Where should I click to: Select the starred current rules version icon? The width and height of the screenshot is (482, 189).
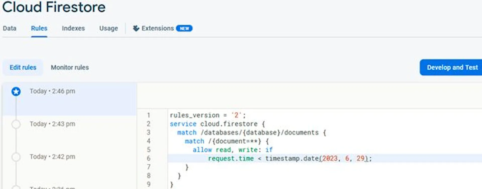(x=16, y=91)
